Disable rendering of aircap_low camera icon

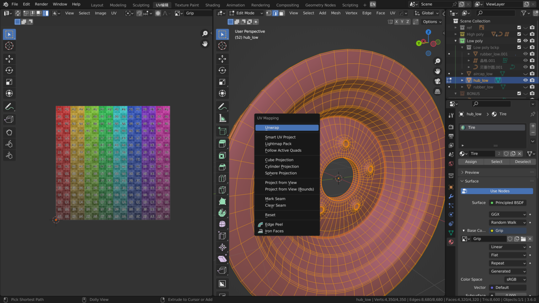click(x=532, y=74)
